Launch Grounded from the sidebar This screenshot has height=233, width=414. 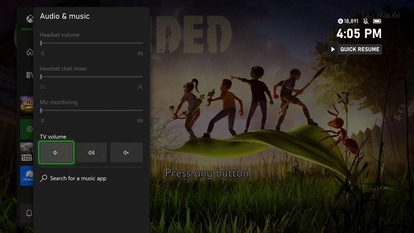(27, 106)
